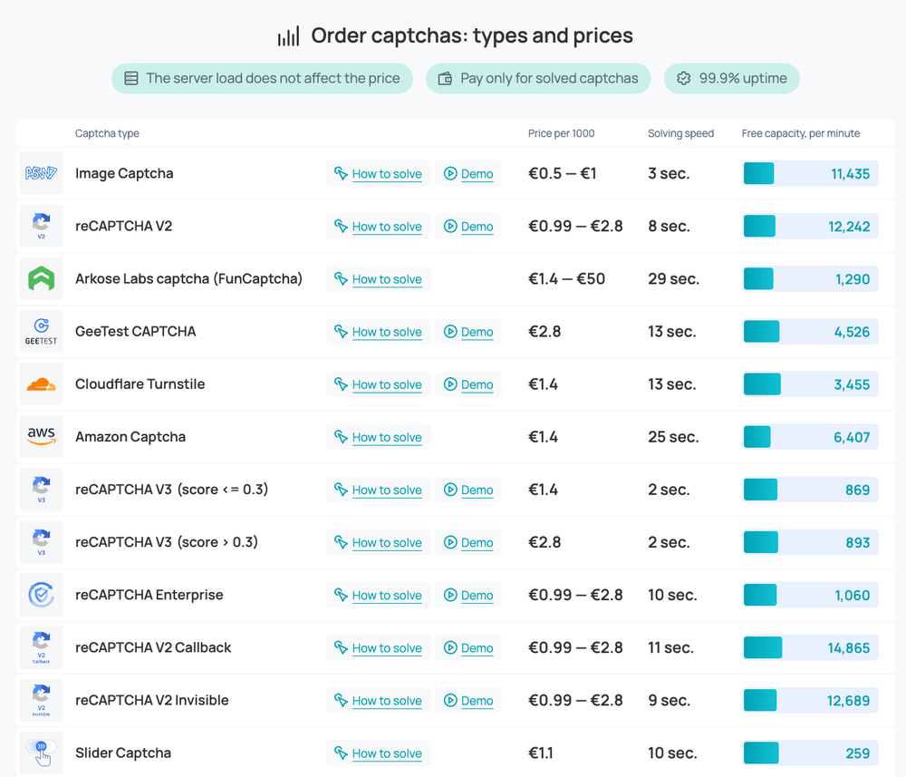Select the Cloudflare Turnstile cloud icon
The image size is (906, 777).
[41, 384]
